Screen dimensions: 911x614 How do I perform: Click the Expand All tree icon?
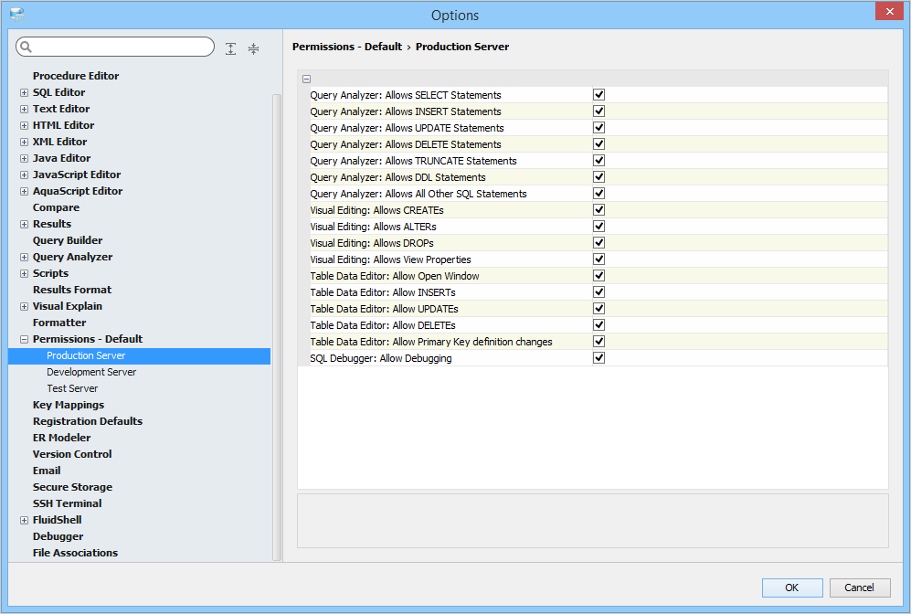click(x=230, y=48)
